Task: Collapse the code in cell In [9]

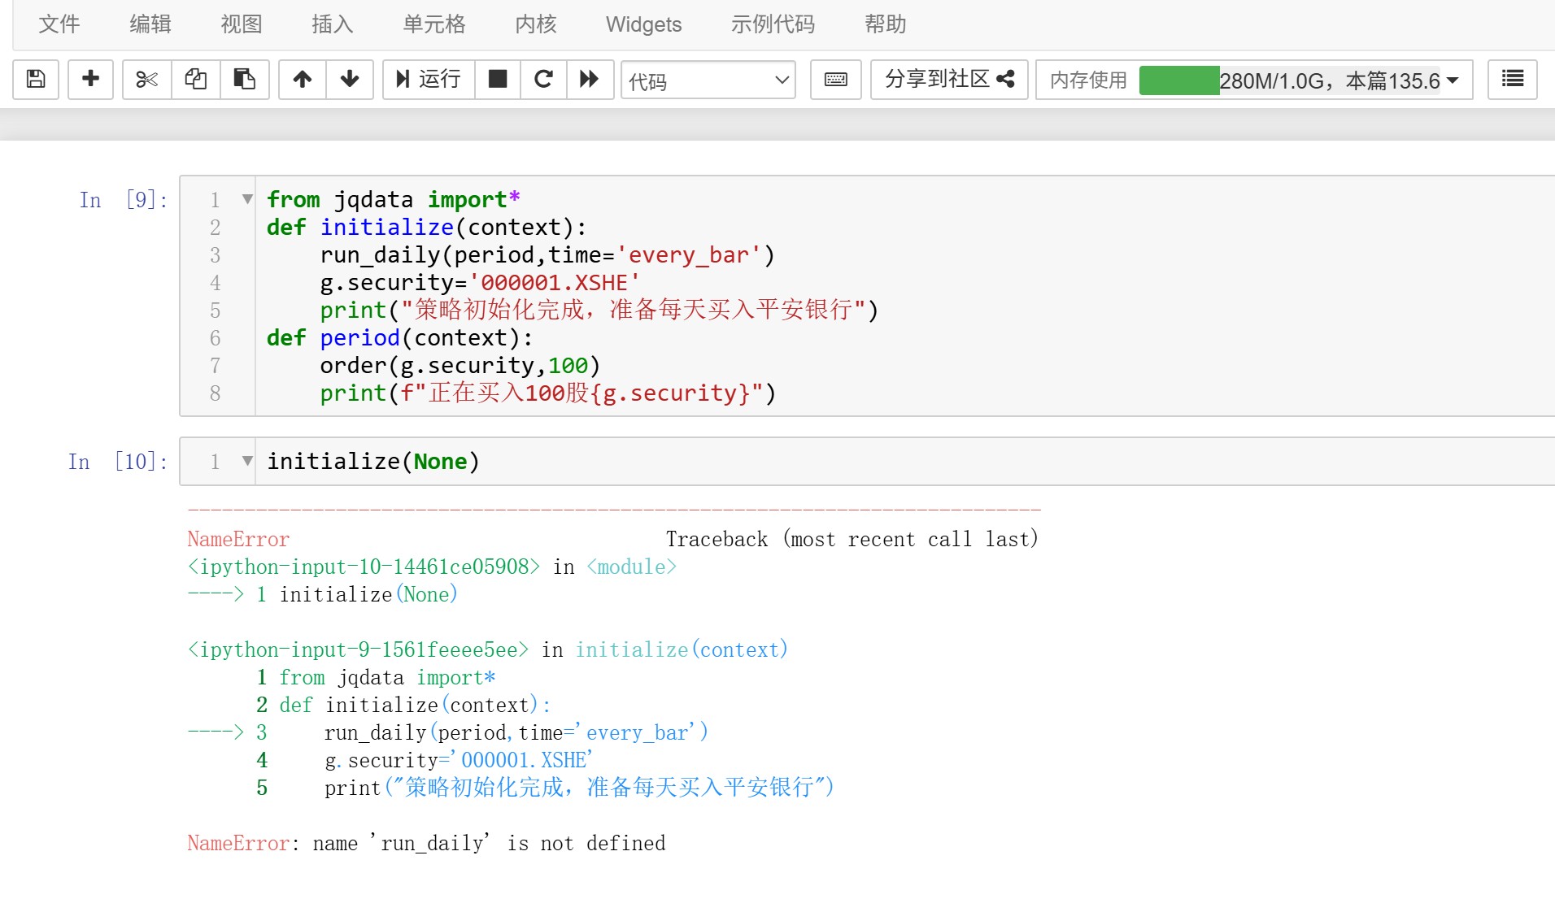Action: pyautogui.click(x=247, y=199)
